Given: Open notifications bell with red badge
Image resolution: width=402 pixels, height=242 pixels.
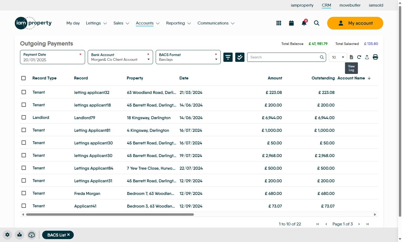Looking at the screenshot, I should click(x=304, y=23).
